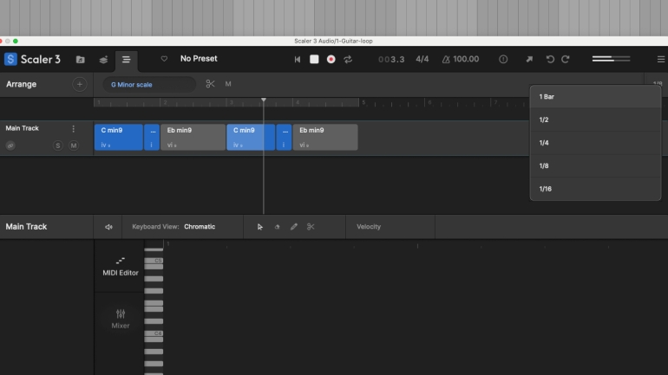Solo the Main Track
Image resolution: width=668 pixels, height=375 pixels.
(58, 145)
